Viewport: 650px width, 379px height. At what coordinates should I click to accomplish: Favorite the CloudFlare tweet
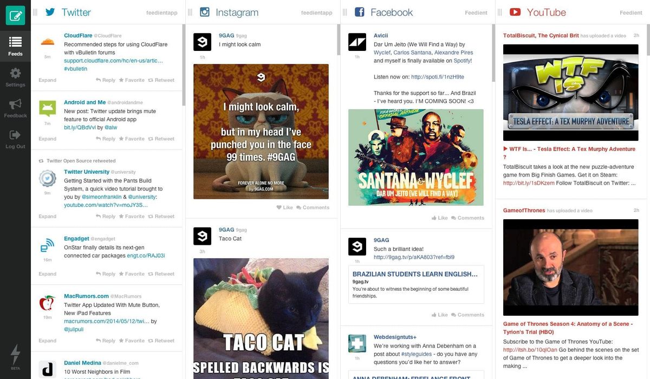coord(132,80)
